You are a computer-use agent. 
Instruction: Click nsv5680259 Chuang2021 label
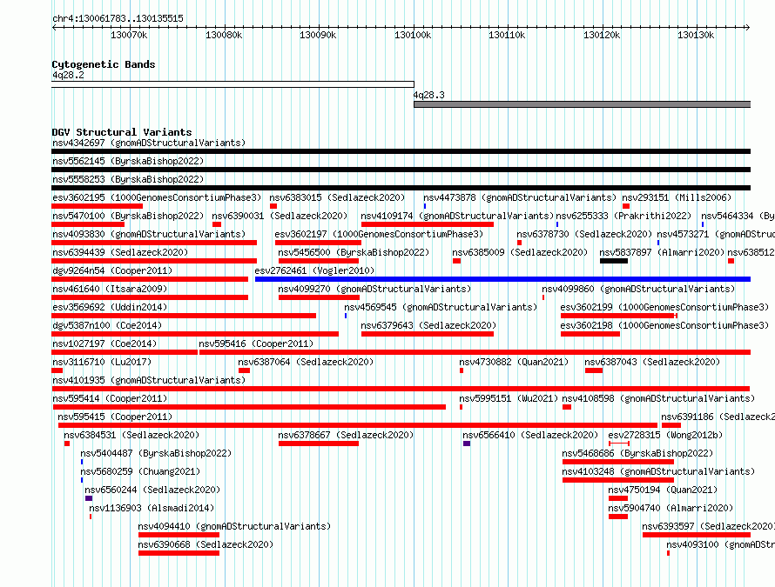point(140,472)
